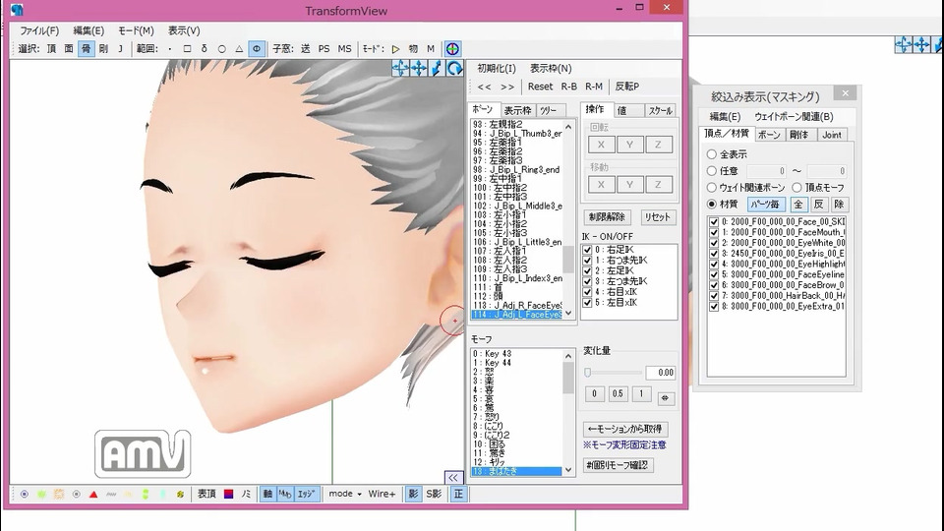This screenshot has width=944, height=531.
Task: Click the bone list scrollbar down arrow
Action: (x=568, y=315)
